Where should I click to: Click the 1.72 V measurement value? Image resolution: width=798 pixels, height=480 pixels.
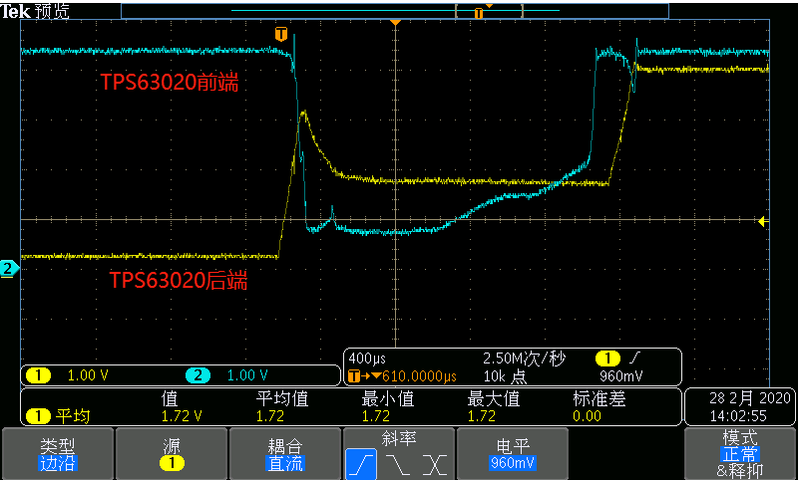(182, 416)
